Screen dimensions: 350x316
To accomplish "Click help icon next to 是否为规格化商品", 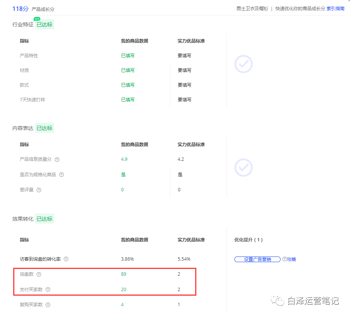I will coord(62,174).
